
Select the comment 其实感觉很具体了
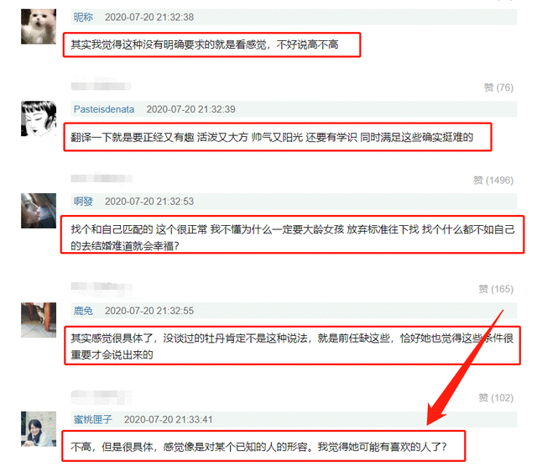pyautogui.click(x=292, y=346)
